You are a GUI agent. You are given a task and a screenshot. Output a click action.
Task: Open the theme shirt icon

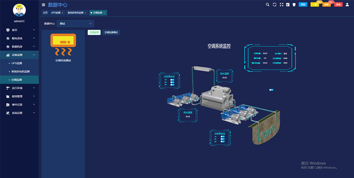(294, 5)
